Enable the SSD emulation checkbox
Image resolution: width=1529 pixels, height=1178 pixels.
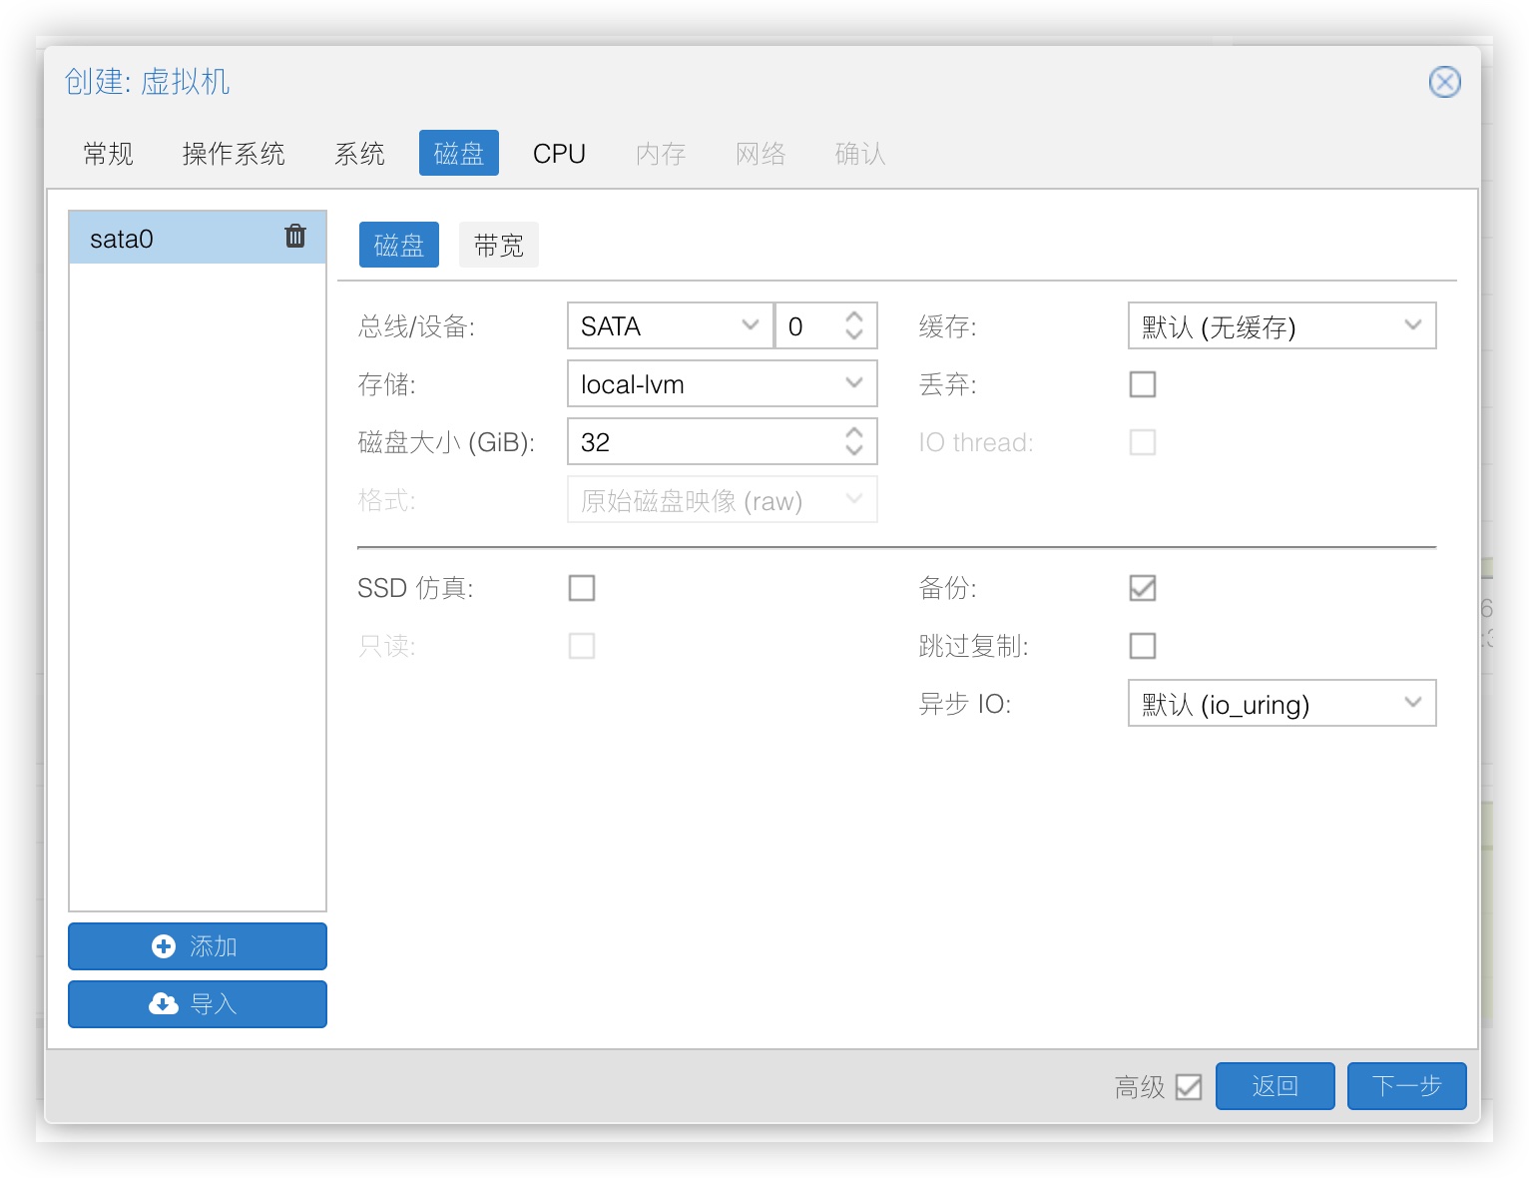point(582,588)
